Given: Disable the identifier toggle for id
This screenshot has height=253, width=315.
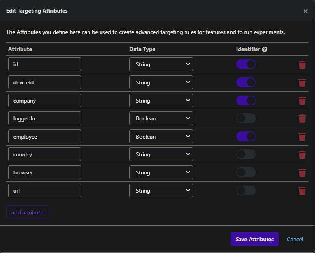Looking at the screenshot, I should (x=246, y=64).
